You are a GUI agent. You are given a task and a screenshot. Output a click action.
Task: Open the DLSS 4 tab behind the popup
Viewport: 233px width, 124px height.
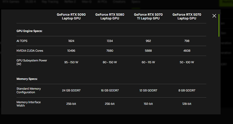click(x=30, y=2)
